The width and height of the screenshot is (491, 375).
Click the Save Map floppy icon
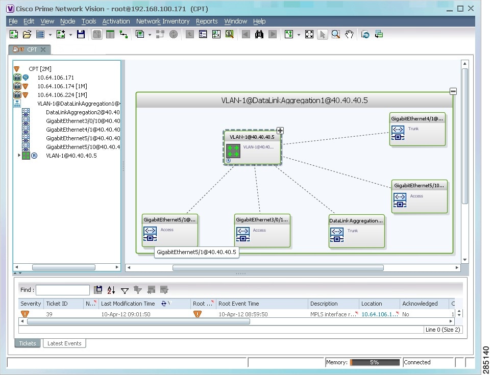[x=81, y=34]
